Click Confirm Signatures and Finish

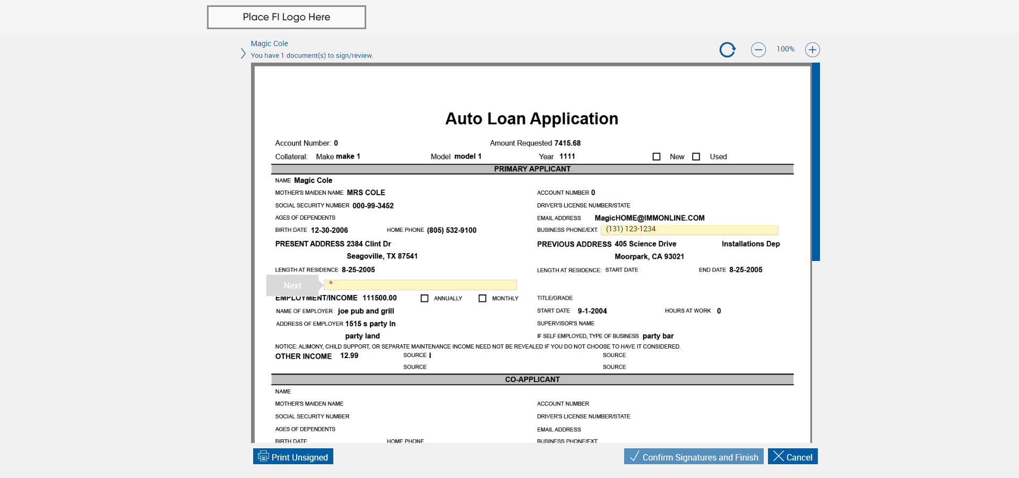(x=694, y=457)
